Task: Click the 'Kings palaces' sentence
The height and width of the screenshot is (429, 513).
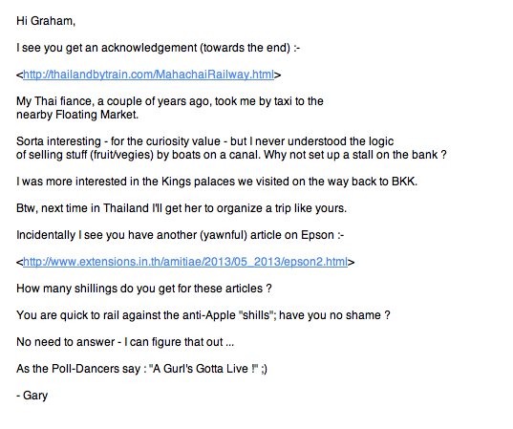Action: (x=217, y=182)
